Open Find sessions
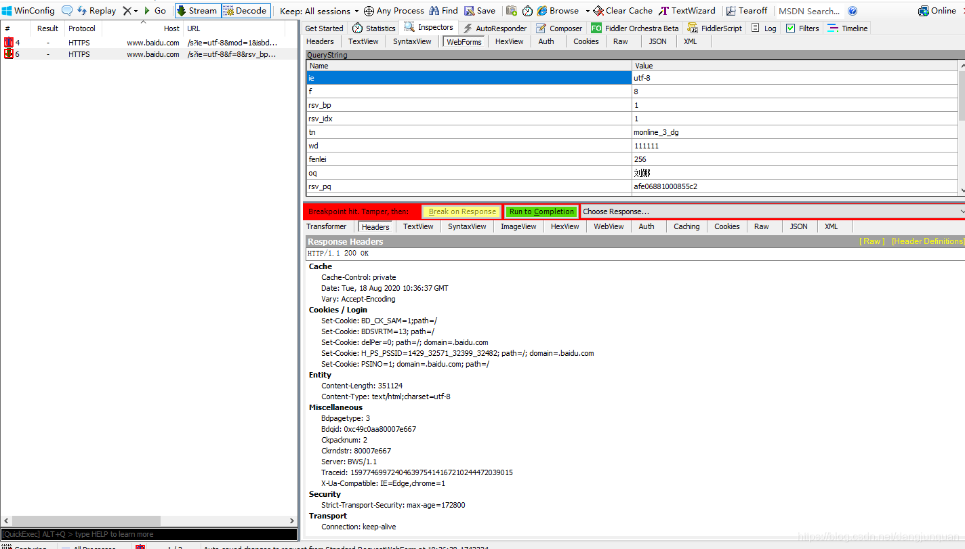The image size is (965, 549). [x=443, y=11]
